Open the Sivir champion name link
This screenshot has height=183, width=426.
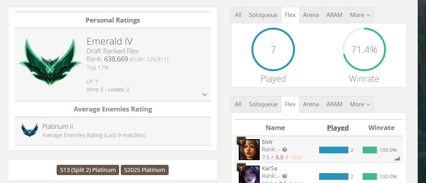(x=267, y=142)
